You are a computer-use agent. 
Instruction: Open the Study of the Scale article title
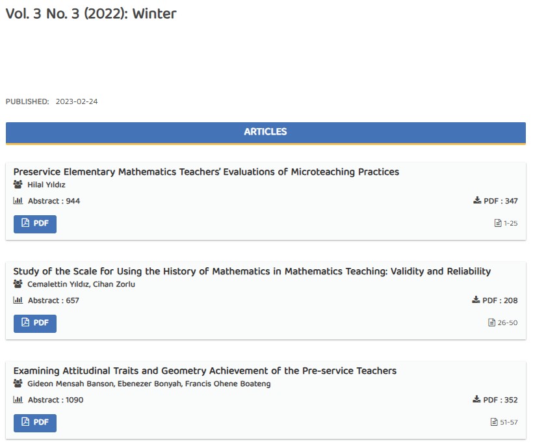(252, 271)
